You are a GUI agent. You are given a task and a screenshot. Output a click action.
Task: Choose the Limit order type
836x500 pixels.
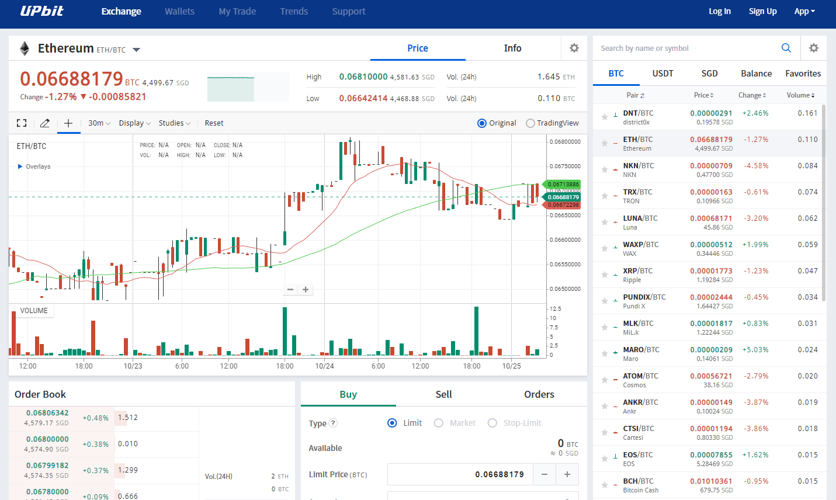pos(392,423)
